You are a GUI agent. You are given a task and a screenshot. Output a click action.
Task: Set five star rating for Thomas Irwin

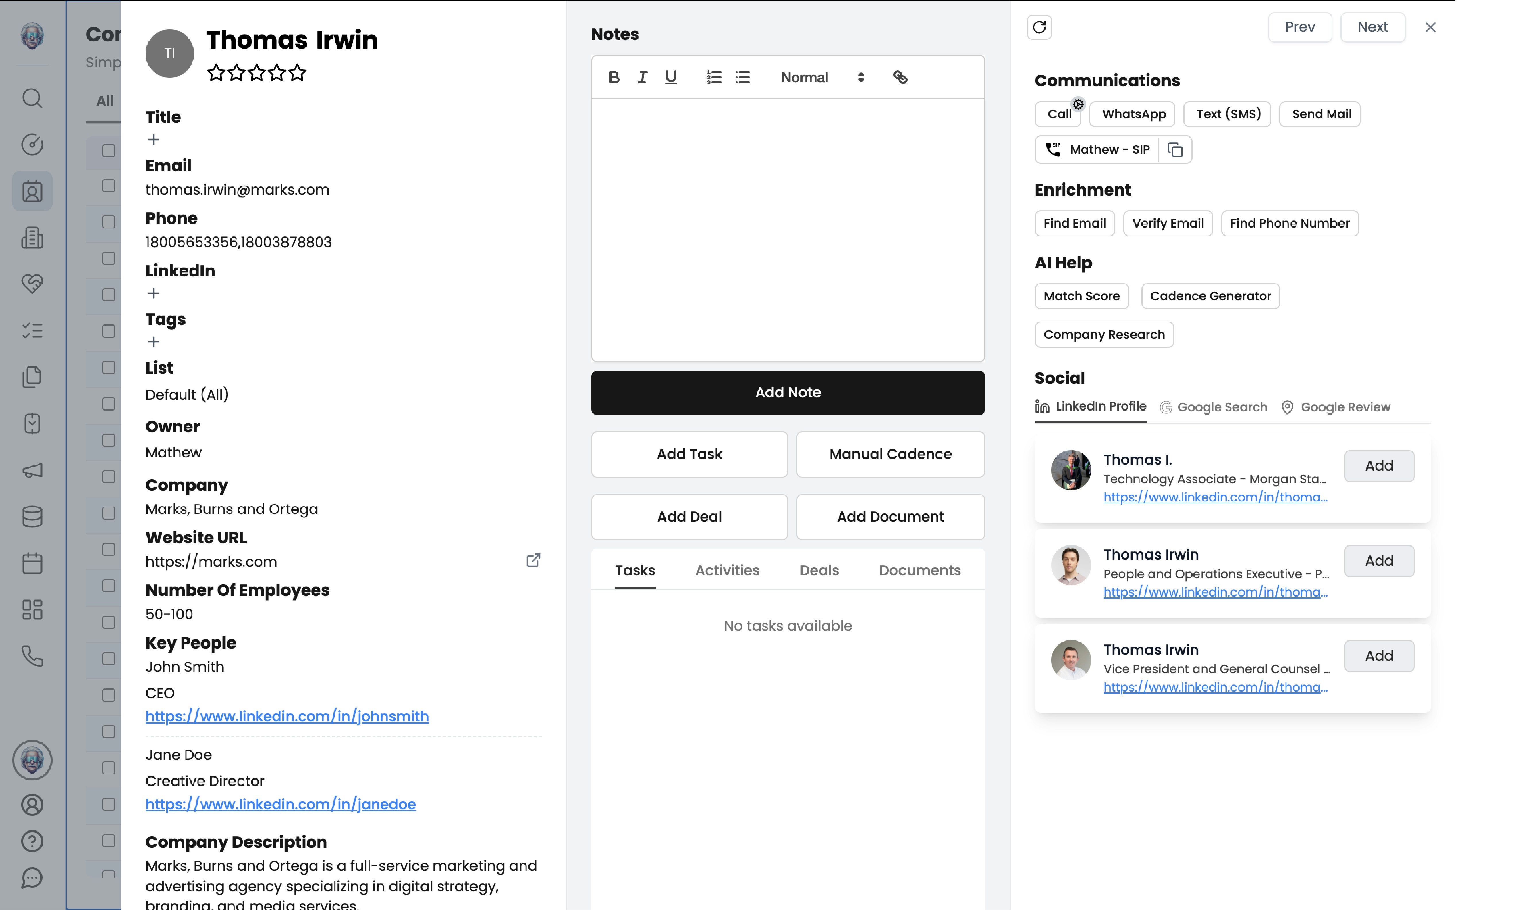(297, 73)
